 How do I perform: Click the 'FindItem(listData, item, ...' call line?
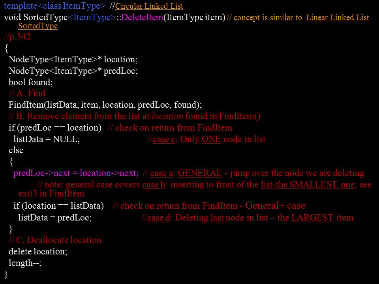tap(105, 105)
